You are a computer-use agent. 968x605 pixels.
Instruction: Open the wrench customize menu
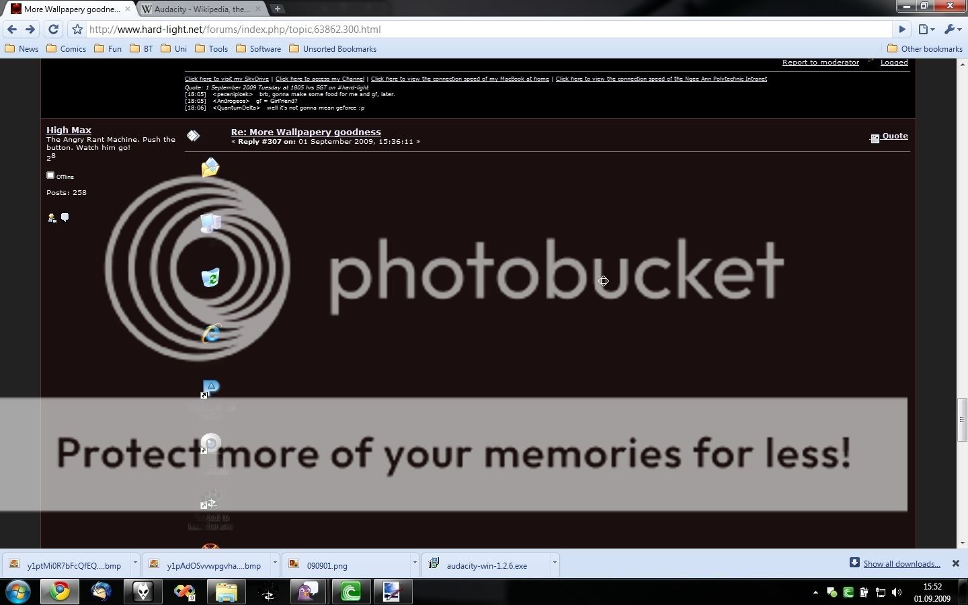coord(953,30)
